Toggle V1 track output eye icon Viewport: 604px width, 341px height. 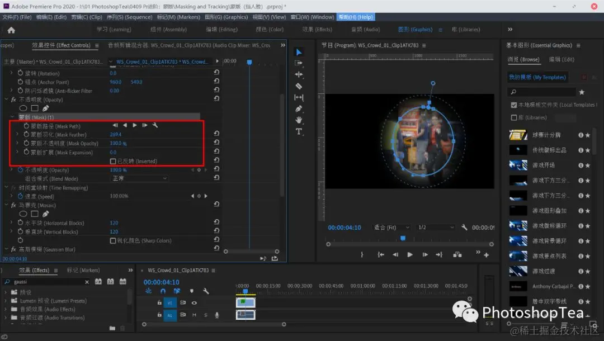tap(194, 302)
